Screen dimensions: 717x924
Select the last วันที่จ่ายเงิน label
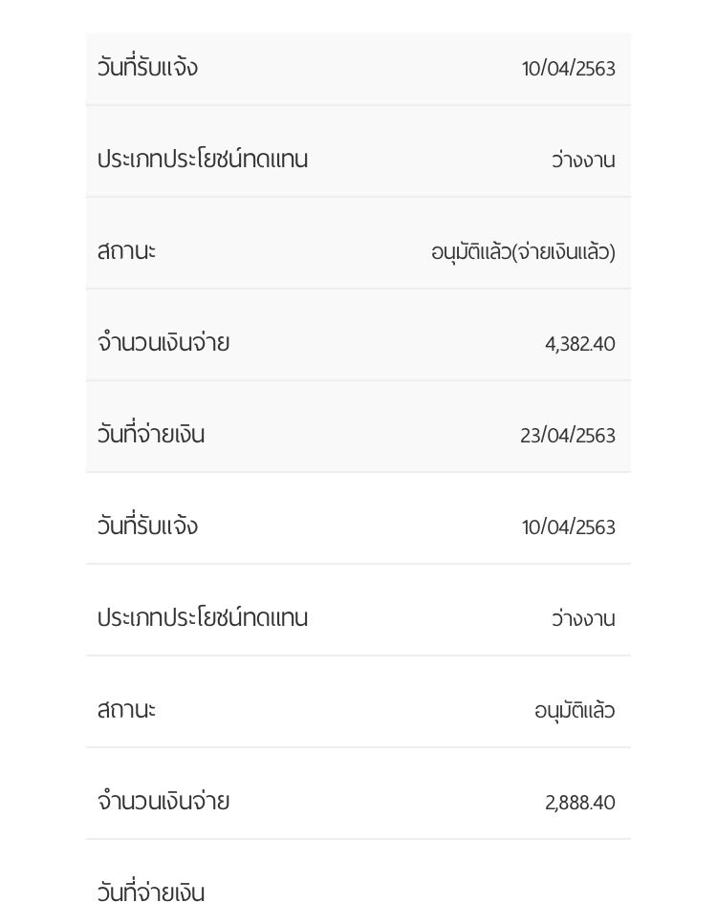[151, 892]
